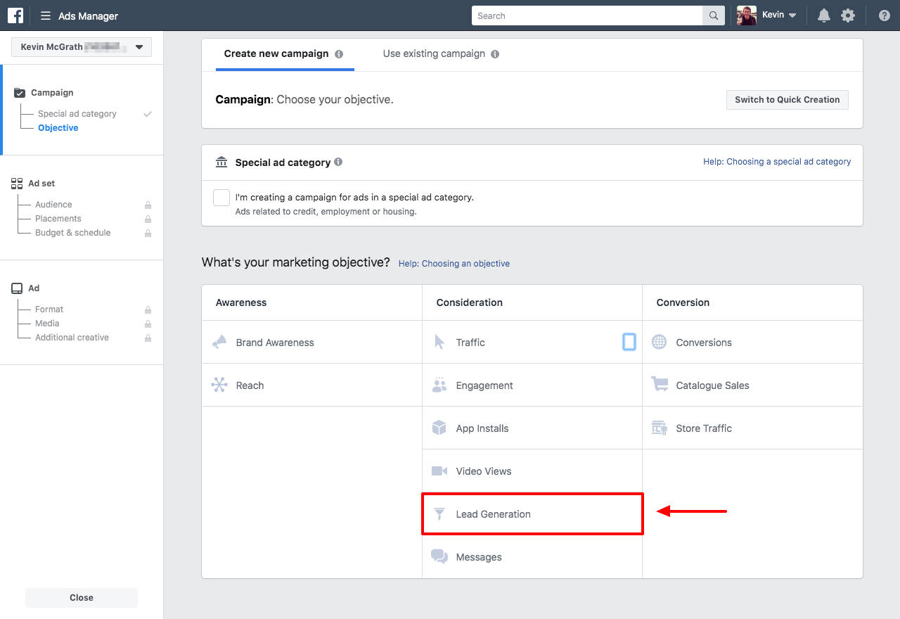The width and height of the screenshot is (900, 619).
Task: Click the Facebook logo icon
Action: click(x=15, y=15)
